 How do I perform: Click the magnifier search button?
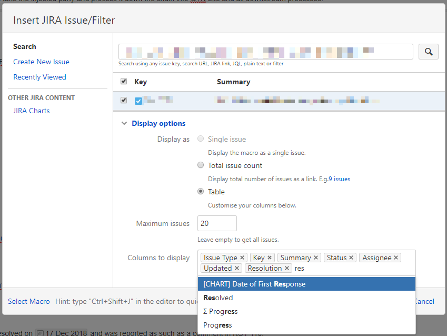pyautogui.click(x=428, y=52)
